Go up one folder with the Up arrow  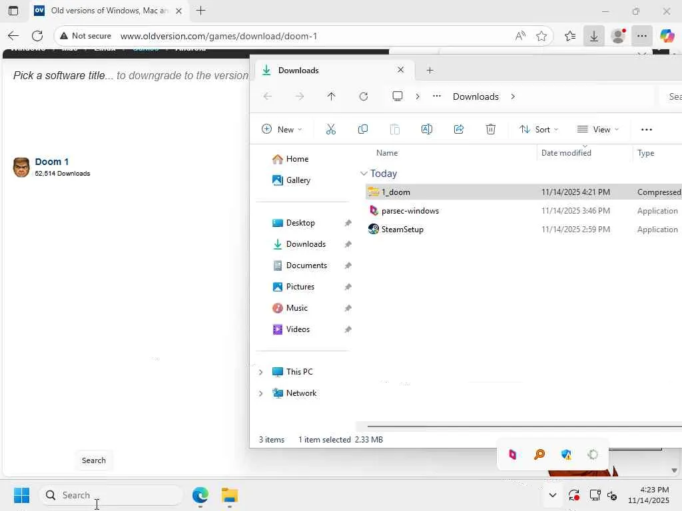tap(332, 96)
